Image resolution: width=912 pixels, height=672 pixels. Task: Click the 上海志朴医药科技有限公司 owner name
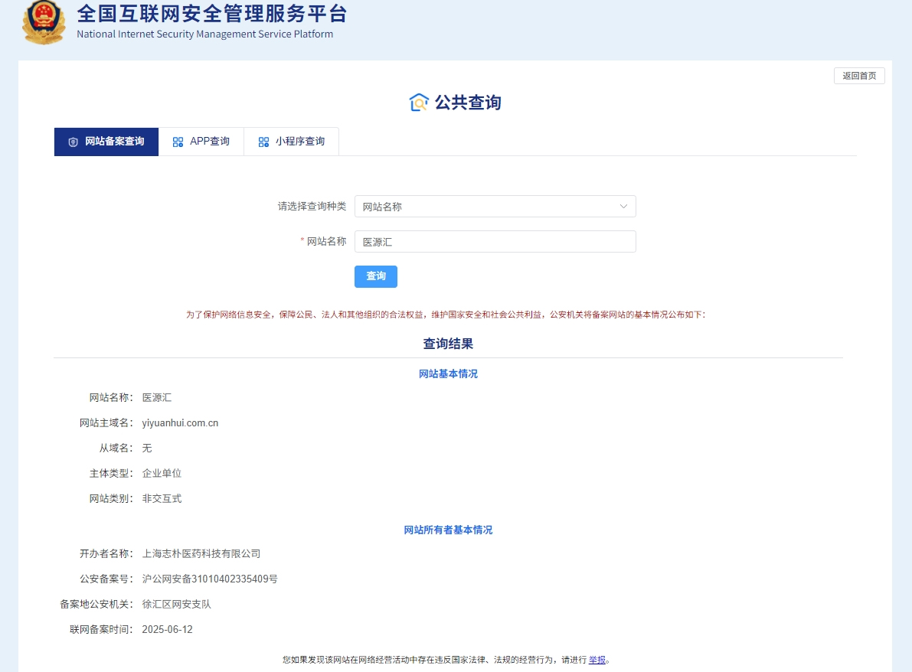201,554
